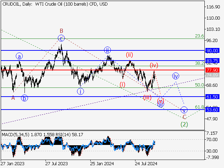Select the red (i) sub-wave label

(122, 85)
